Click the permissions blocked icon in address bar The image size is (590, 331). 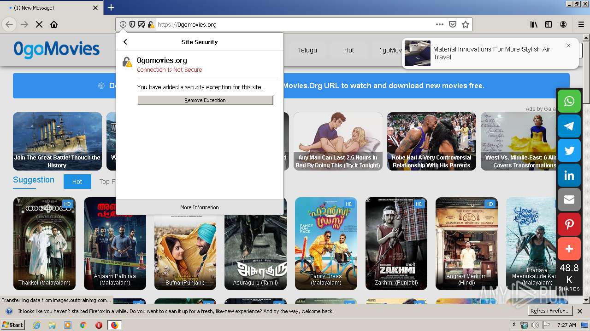[x=142, y=24]
